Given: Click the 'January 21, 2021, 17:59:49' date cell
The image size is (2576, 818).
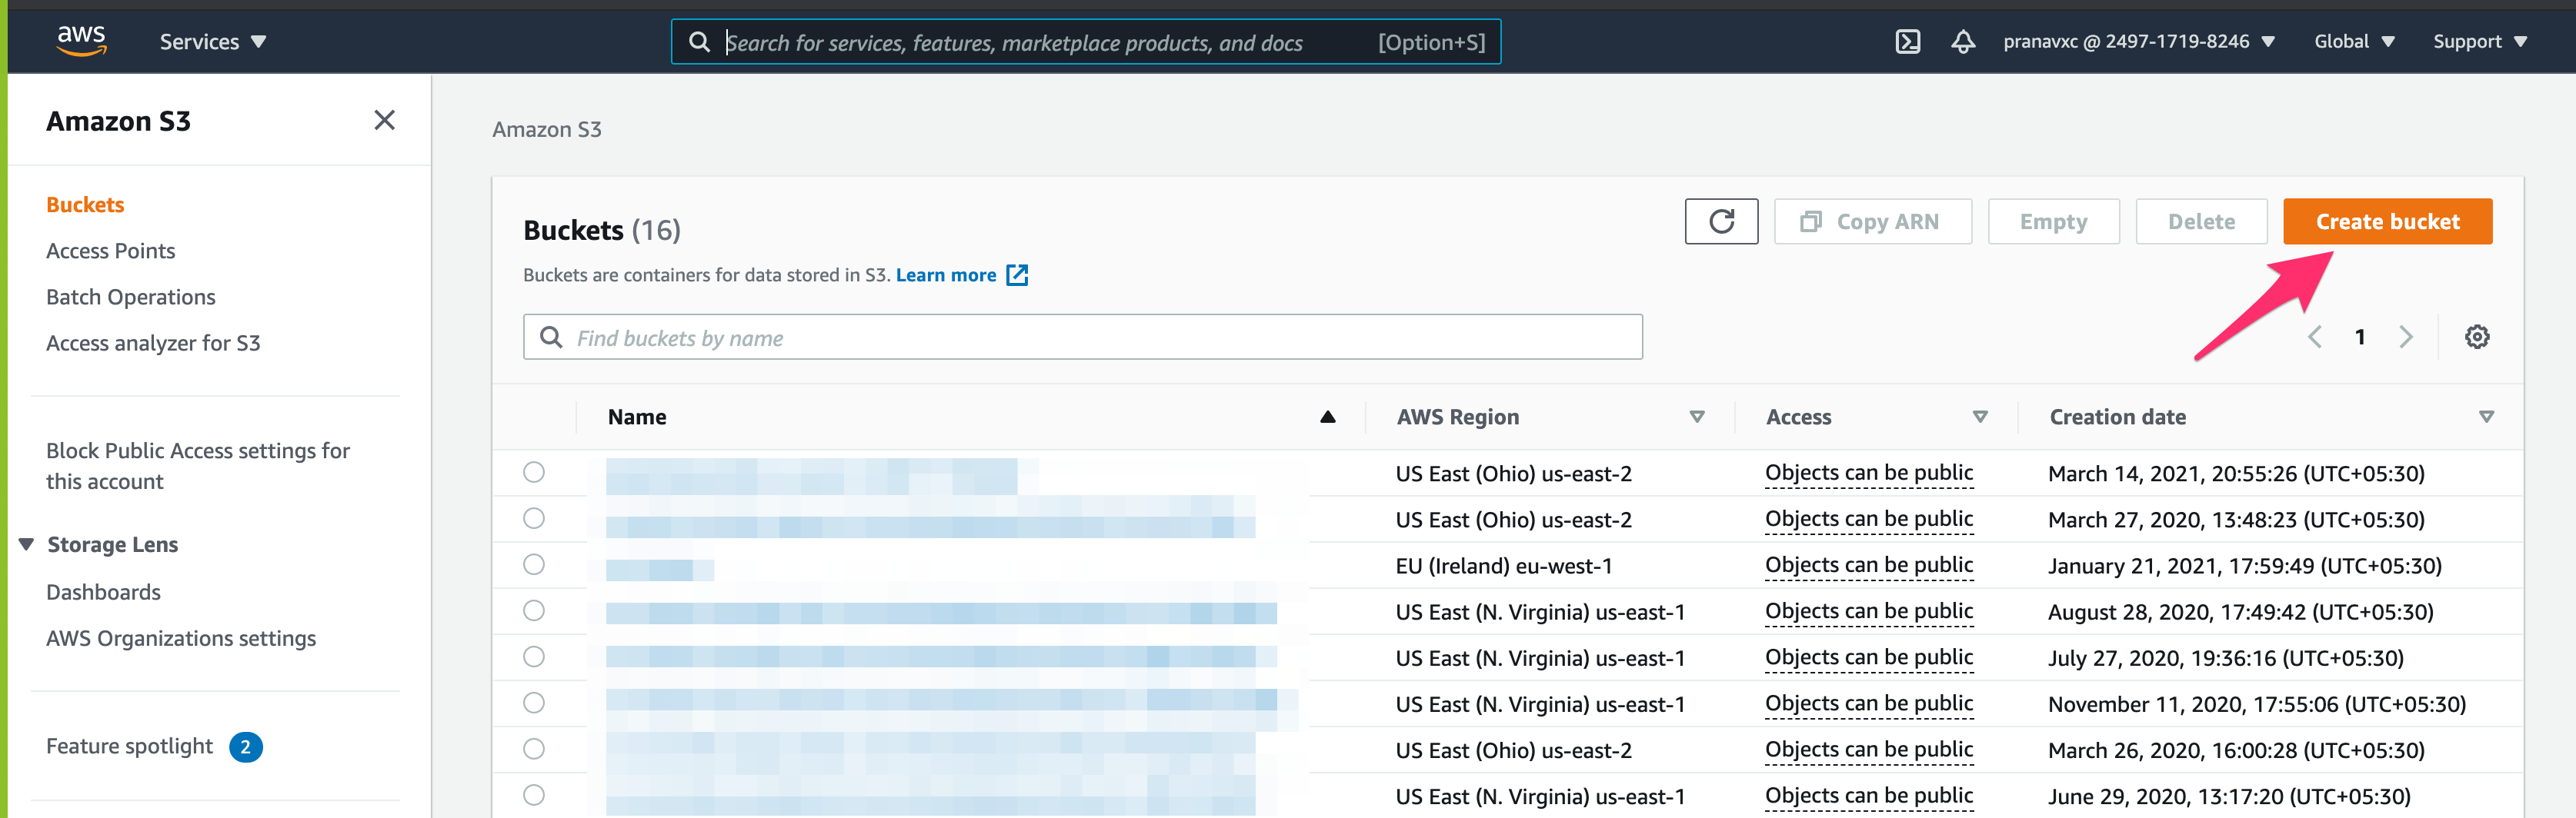Looking at the screenshot, I should [x=2244, y=565].
